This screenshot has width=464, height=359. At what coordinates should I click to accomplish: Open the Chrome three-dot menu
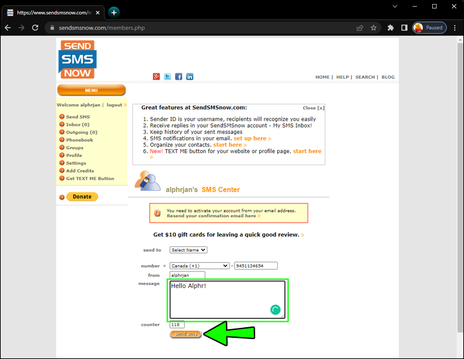455,28
